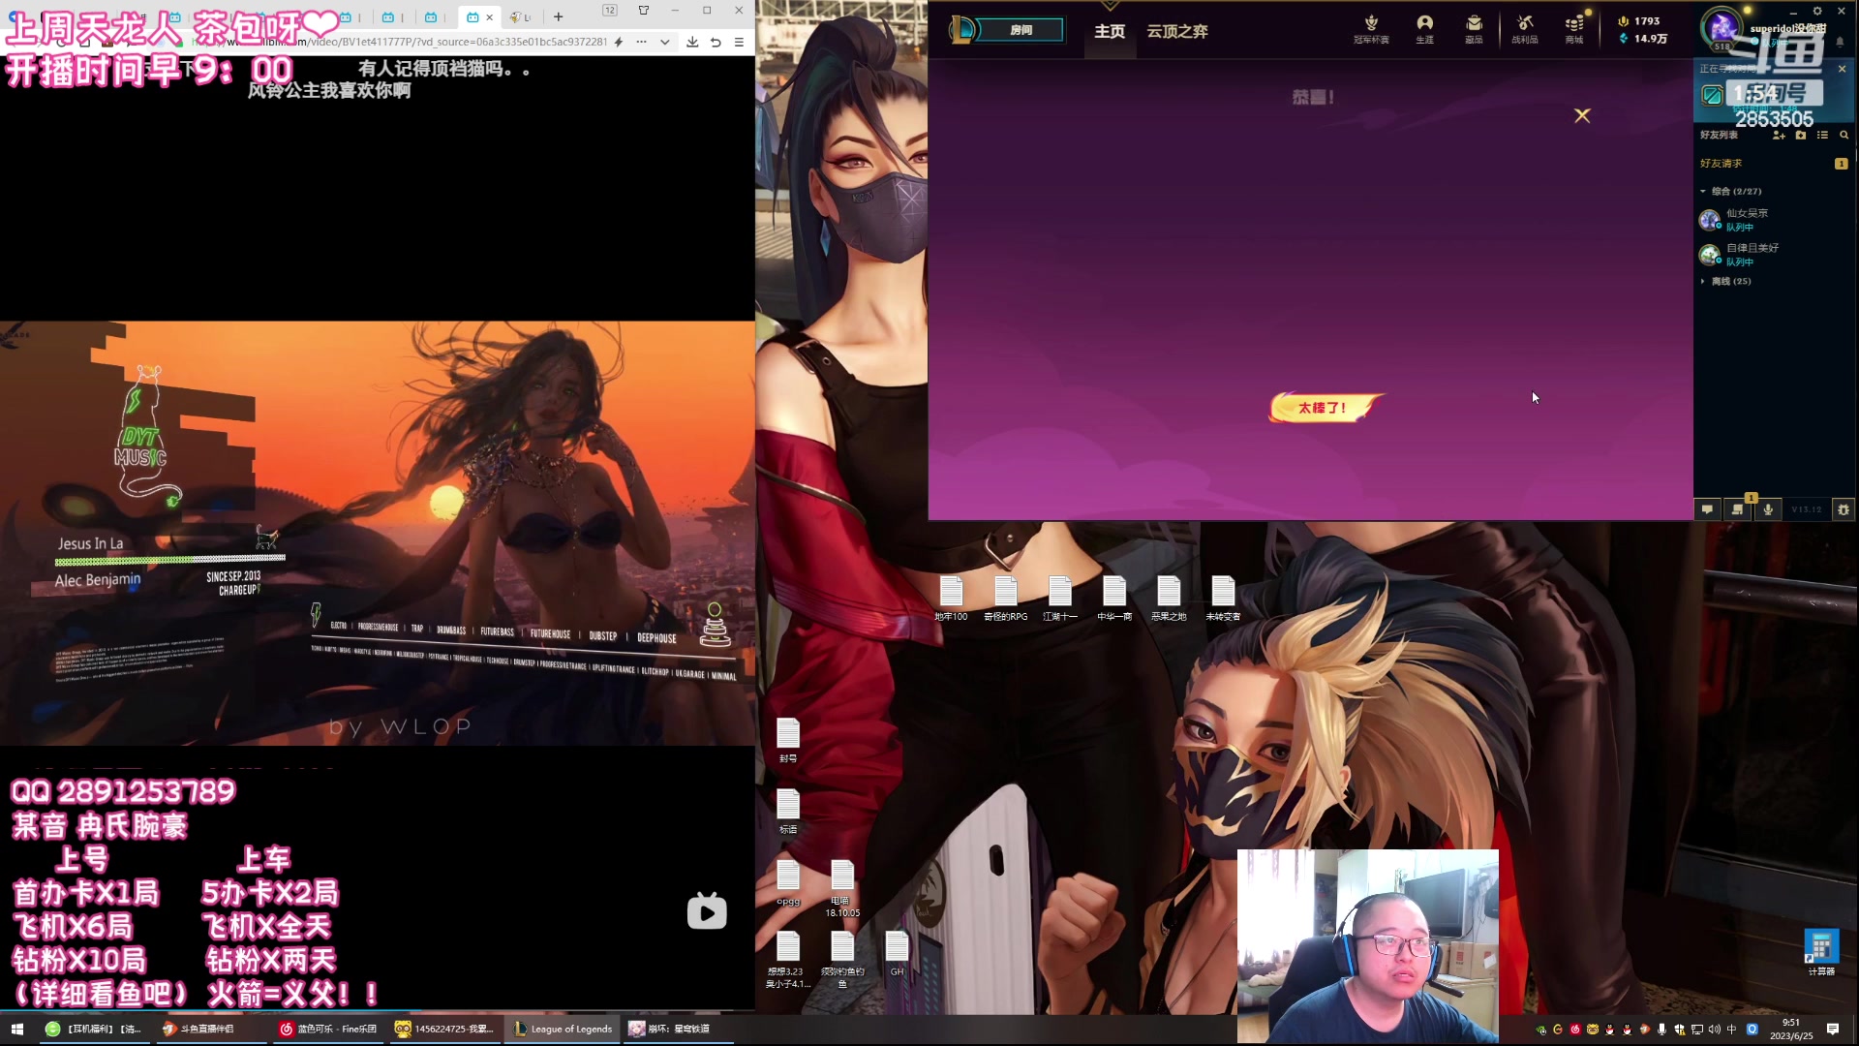Open the 商城 store icon

tap(1574, 29)
